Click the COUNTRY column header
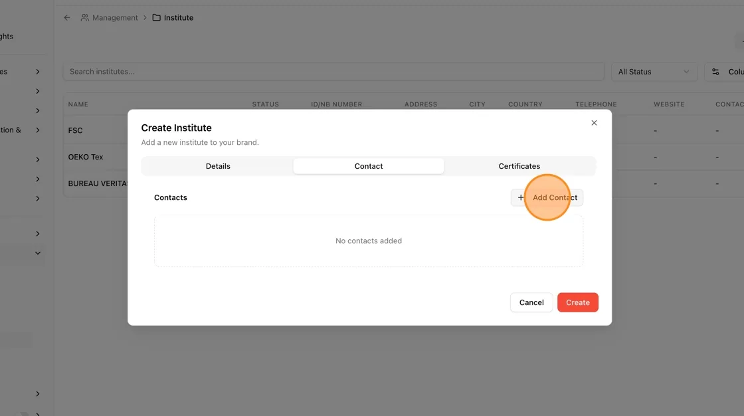 pos(525,104)
